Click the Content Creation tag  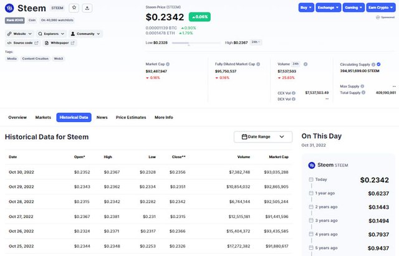[35, 59]
